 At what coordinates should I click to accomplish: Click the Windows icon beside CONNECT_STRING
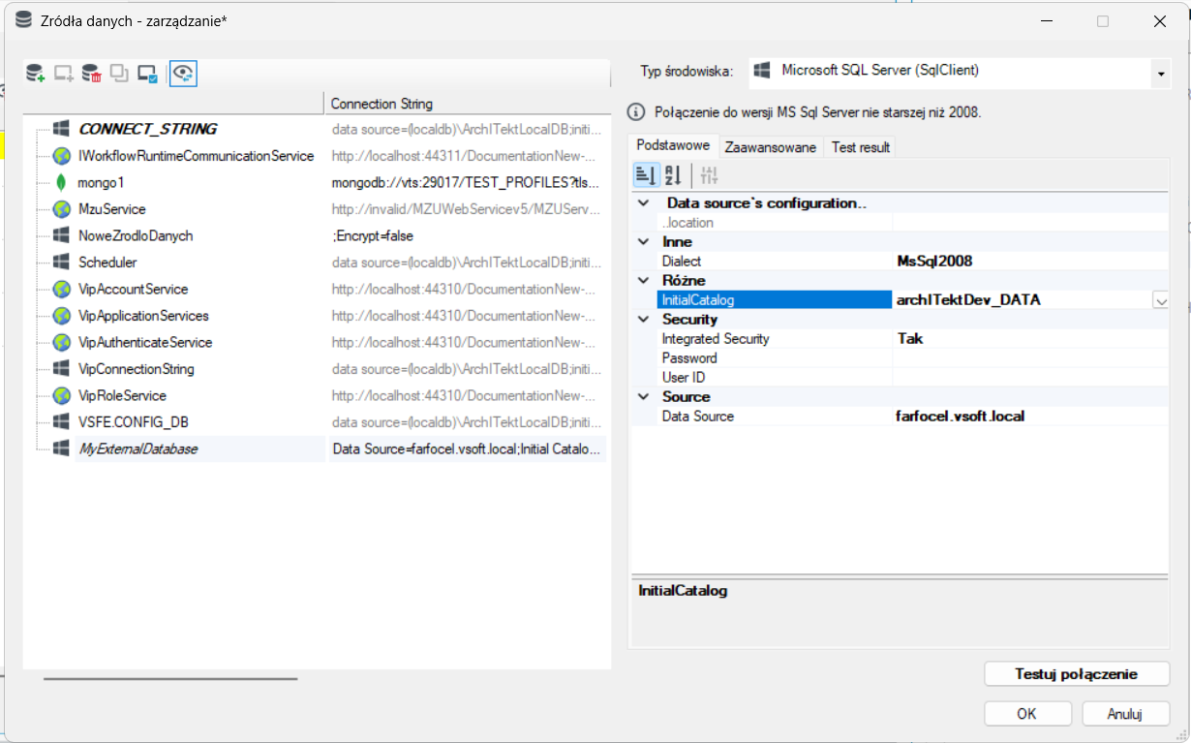pos(61,129)
